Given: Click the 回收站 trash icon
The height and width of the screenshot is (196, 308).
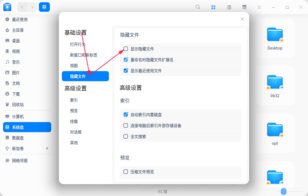Looking at the screenshot, I should tap(7, 104).
